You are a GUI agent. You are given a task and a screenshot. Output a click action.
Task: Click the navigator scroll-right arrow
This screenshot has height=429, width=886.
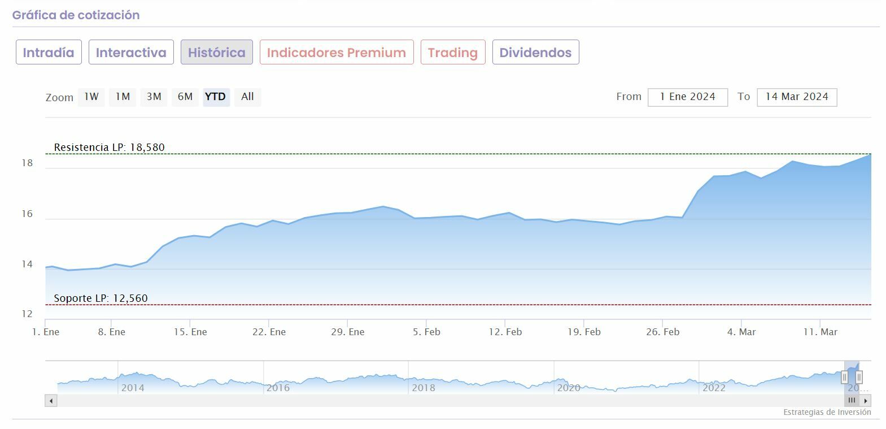[866, 401]
